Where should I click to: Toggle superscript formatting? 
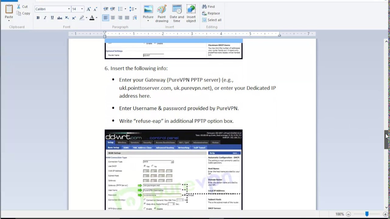click(x=74, y=18)
